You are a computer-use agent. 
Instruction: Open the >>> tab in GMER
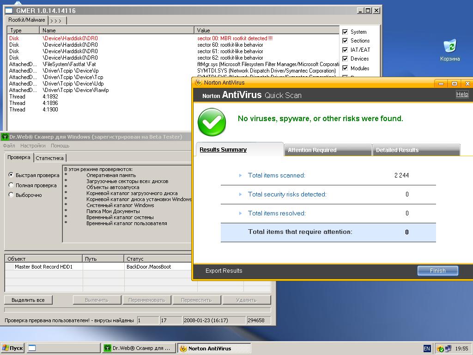coord(57,20)
